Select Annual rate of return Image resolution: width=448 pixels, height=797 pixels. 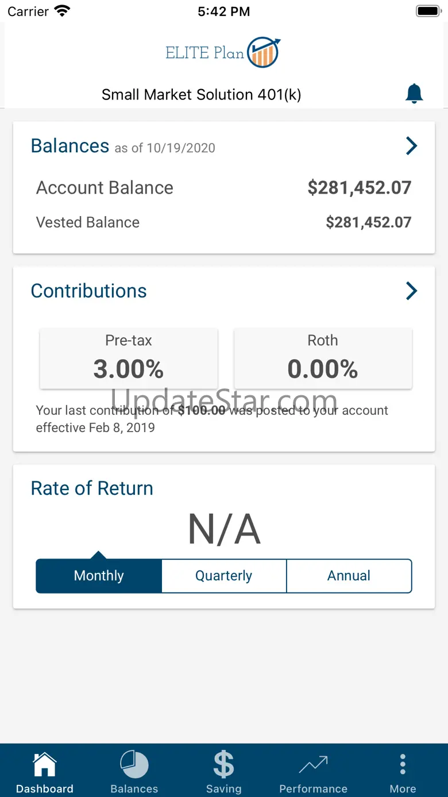(x=349, y=576)
